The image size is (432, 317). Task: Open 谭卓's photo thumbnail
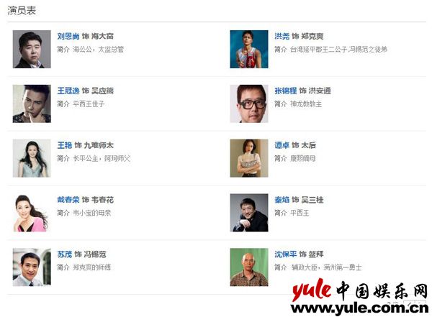click(x=249, y=158)
